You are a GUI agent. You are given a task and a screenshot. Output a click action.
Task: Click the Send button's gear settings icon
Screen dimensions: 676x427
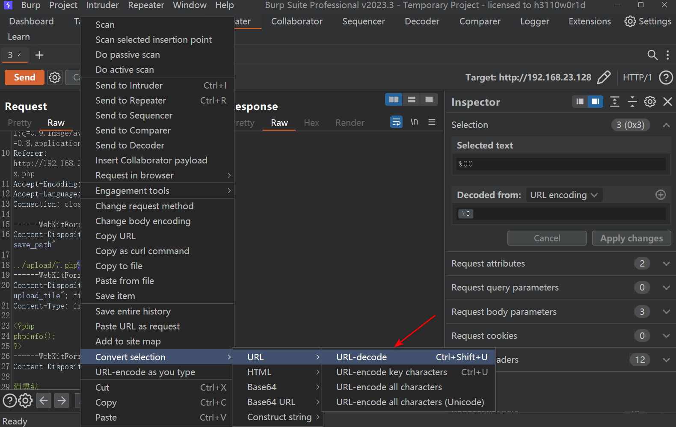pyautogui.click(x=55, y=77)
